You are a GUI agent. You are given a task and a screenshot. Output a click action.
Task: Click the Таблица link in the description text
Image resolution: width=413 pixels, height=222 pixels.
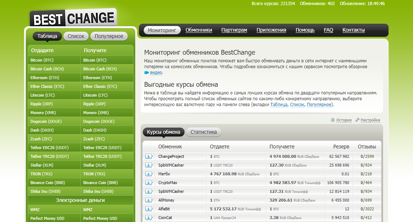point(278,105)
